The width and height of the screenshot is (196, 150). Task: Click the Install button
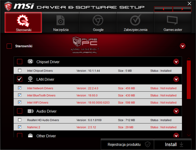[173, 144]
